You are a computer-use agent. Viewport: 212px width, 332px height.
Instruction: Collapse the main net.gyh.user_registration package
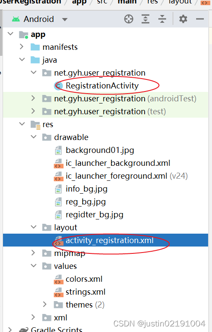[33, 73]
